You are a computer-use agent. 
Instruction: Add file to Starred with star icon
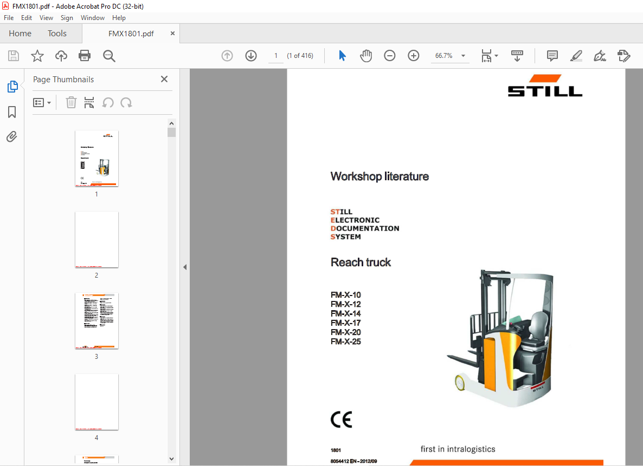coord(37,56)
